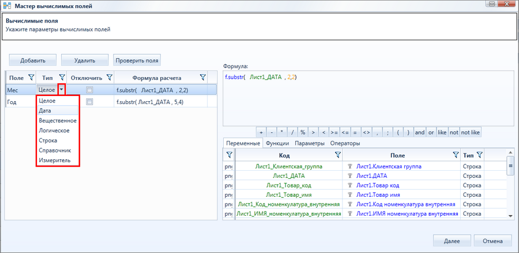
Task: Click the Добавить button
Action: (33, 60)
